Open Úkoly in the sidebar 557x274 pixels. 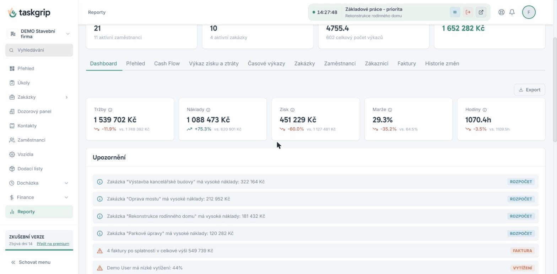[x=39, y=83]
